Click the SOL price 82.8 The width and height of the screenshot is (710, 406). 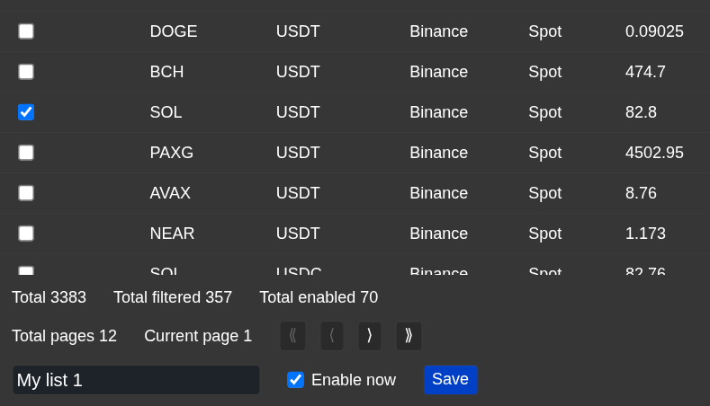click(x=643, y=112)
